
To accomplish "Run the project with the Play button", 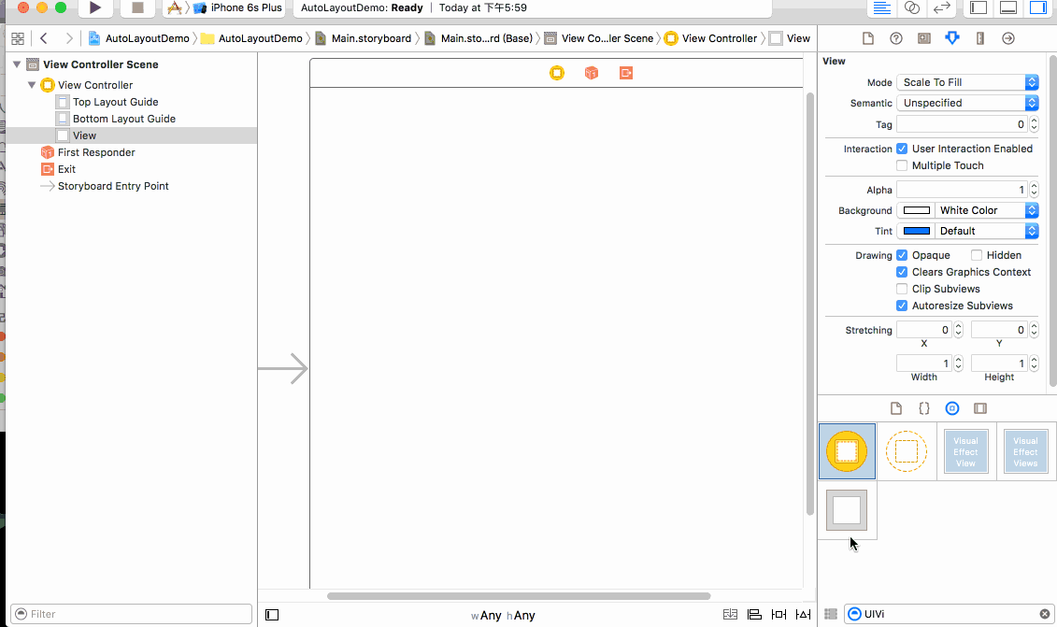I will [x=95, y=8].
